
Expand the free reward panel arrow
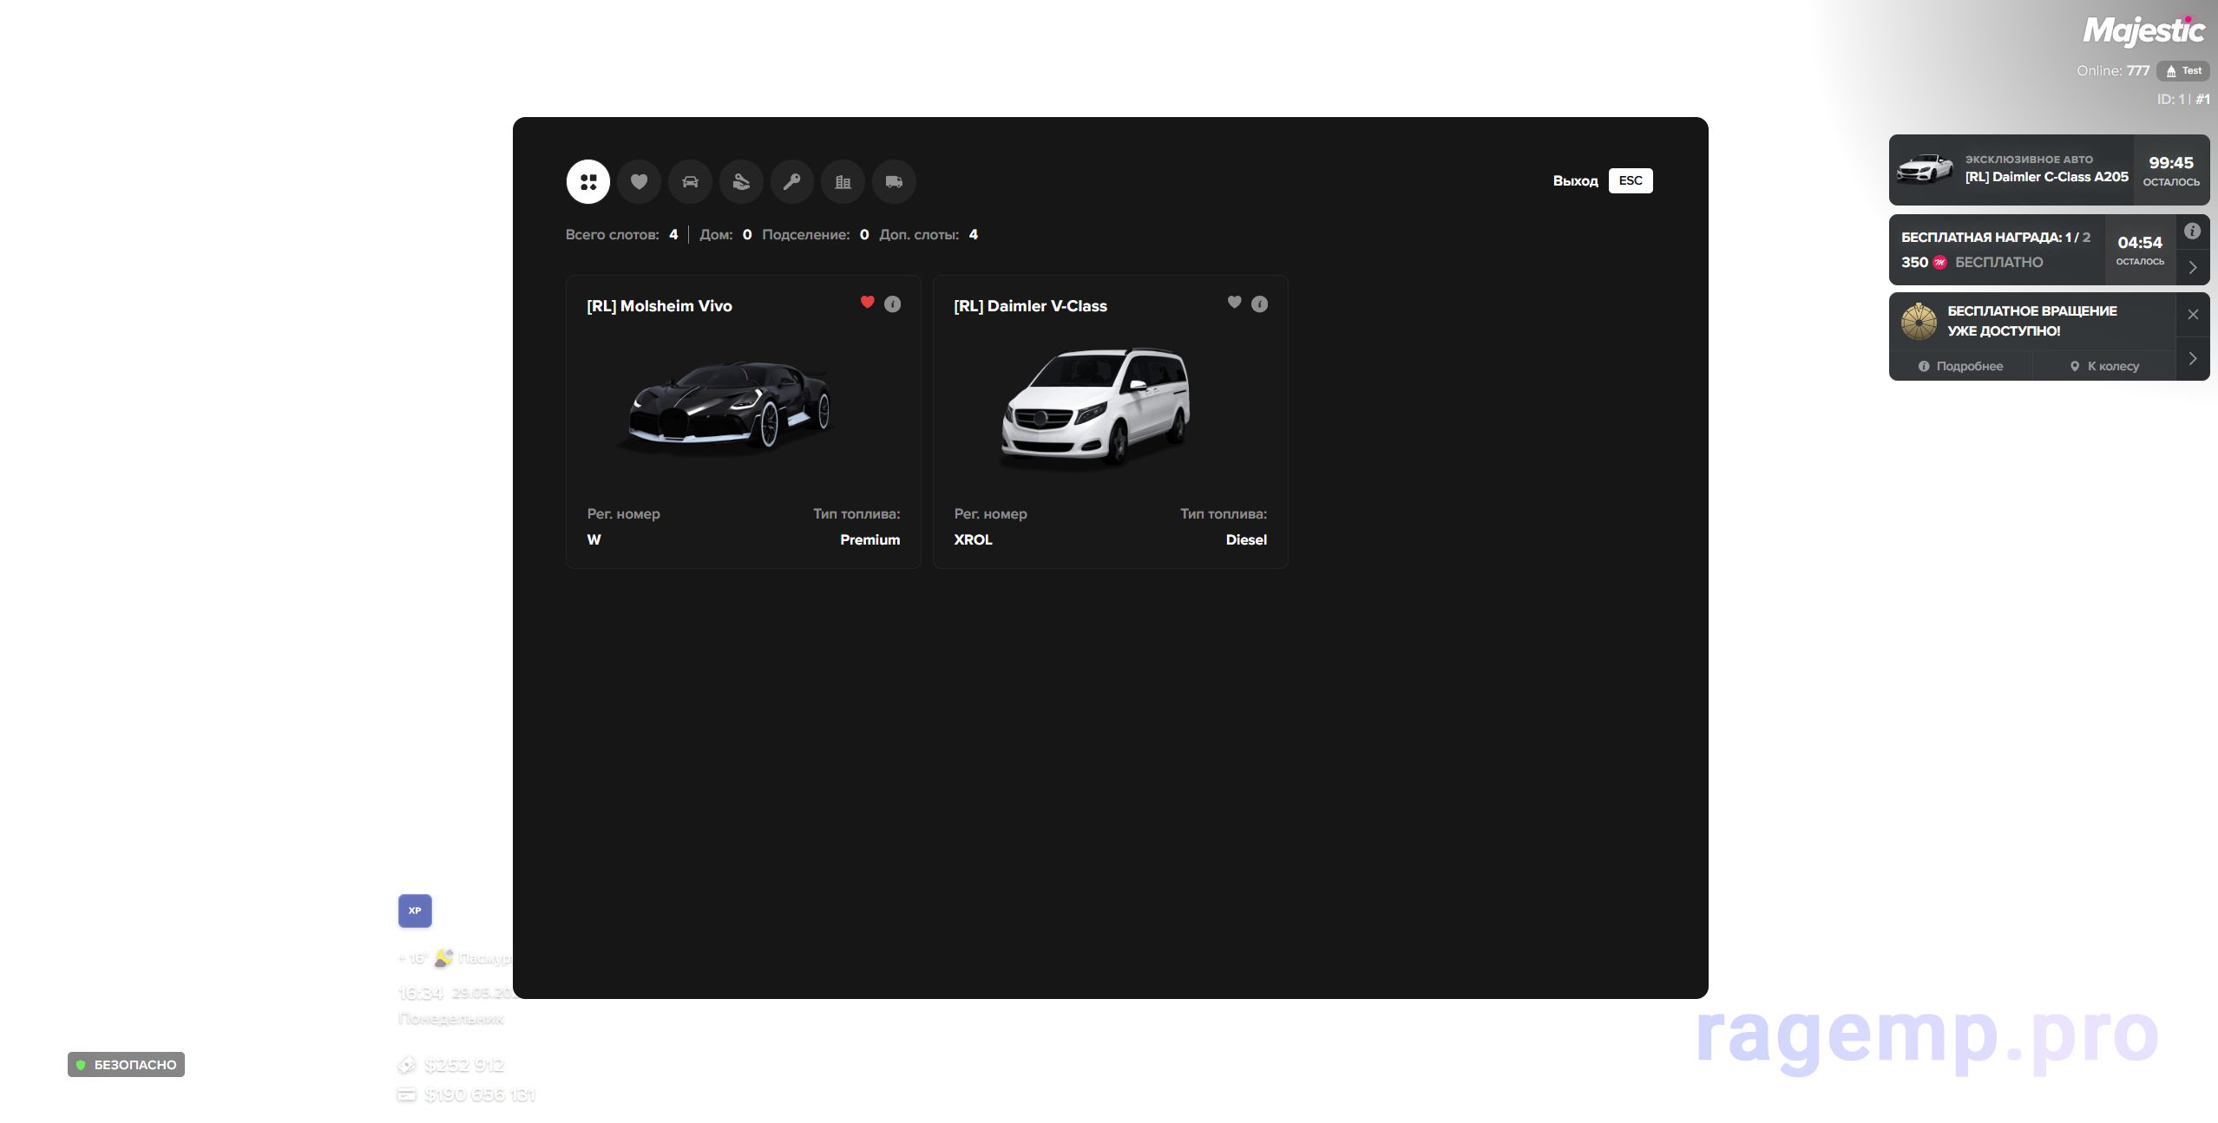[x=2193, y=267]
